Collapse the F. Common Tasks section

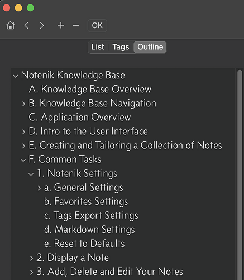click(x=23, y=160)
